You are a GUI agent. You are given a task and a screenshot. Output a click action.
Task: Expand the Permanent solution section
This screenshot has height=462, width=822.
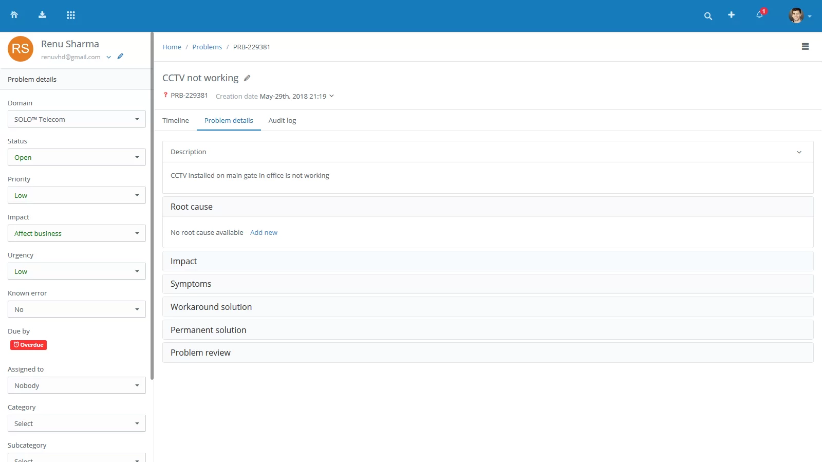[488, 330]
